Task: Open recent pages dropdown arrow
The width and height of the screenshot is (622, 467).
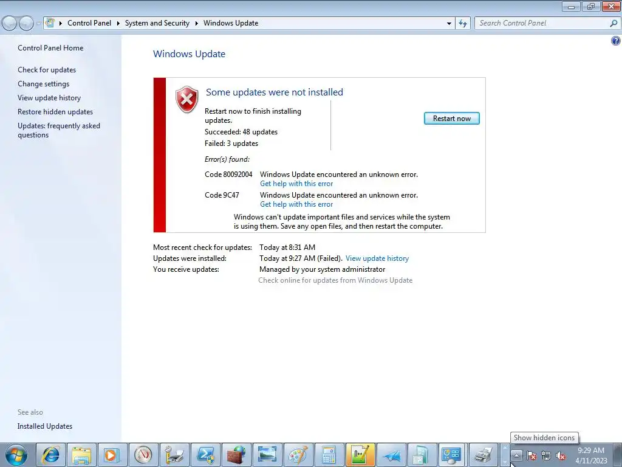Action: [x=38, y=24]
